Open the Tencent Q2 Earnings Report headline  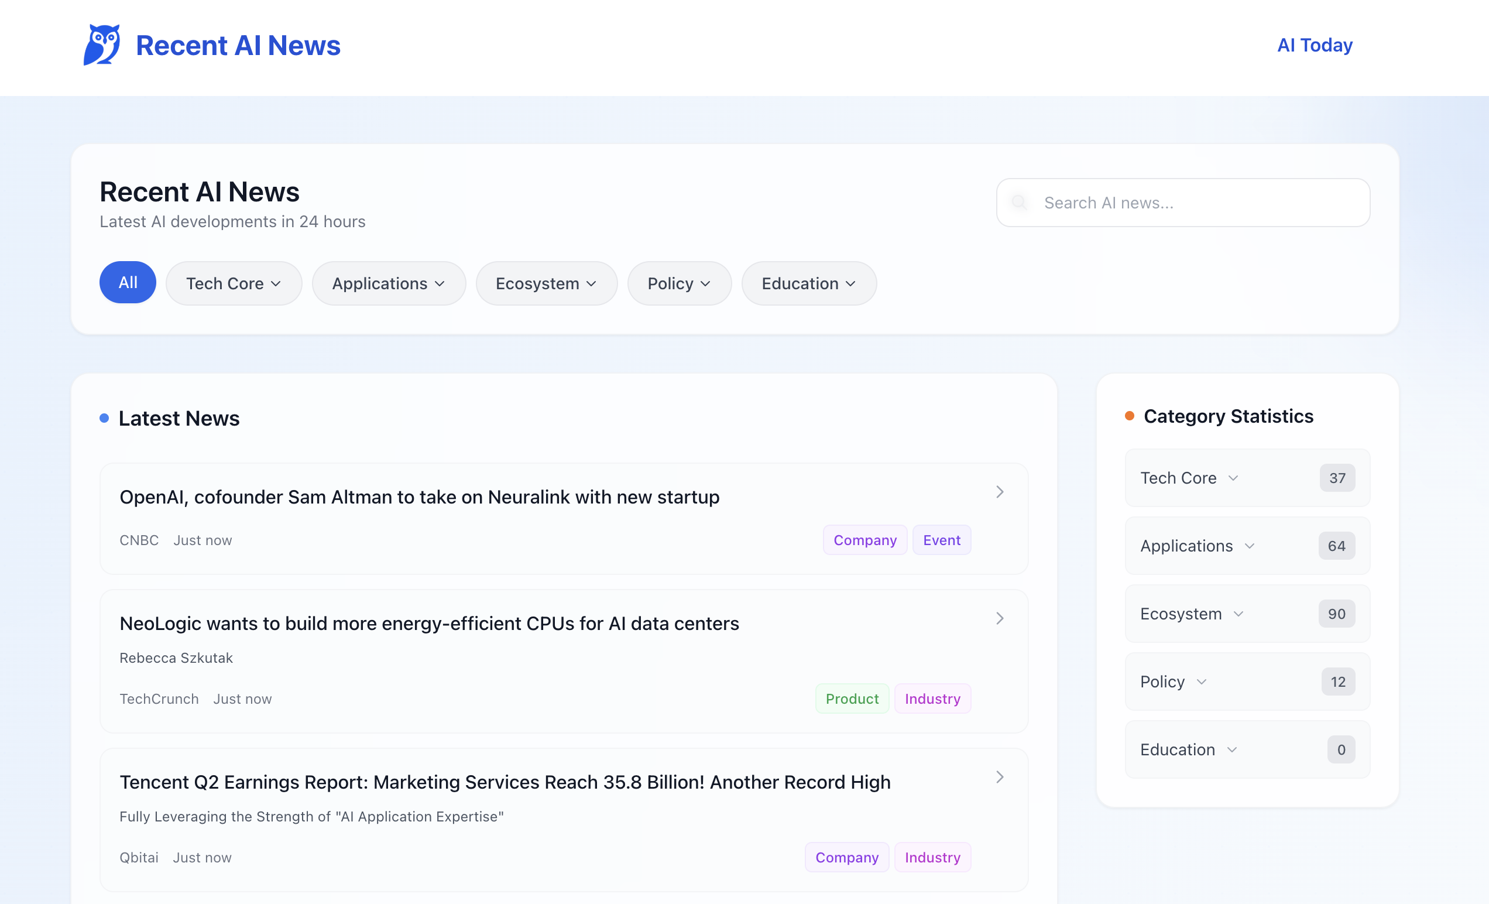click(x=505, y=782)
